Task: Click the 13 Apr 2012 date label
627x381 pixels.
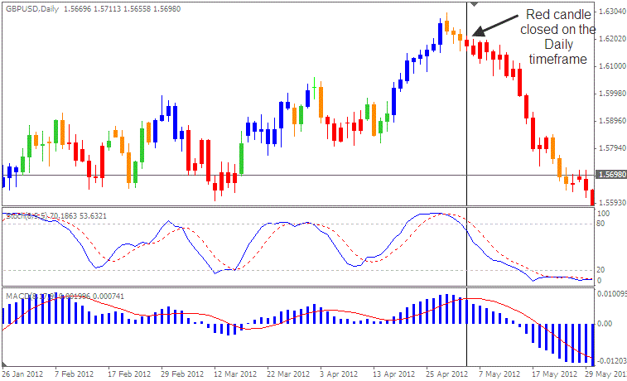Action: coord(394,374)
